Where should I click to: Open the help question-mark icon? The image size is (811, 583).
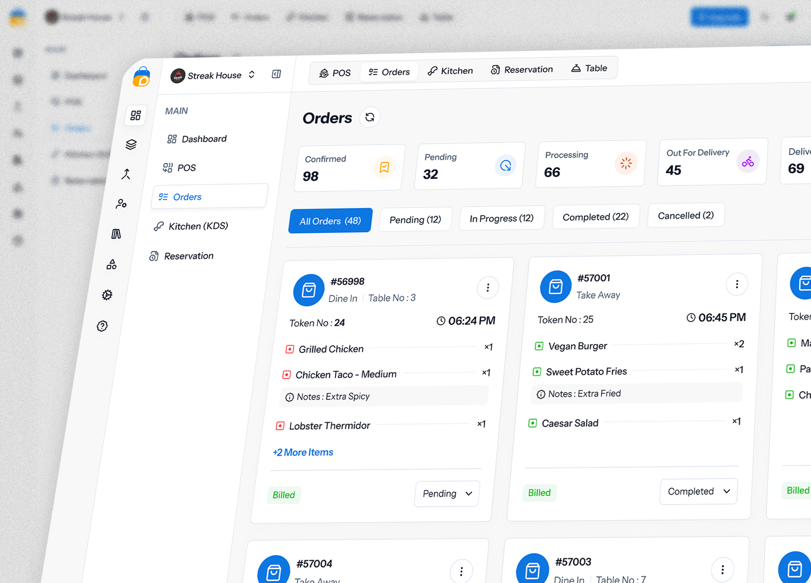point(102,326)
